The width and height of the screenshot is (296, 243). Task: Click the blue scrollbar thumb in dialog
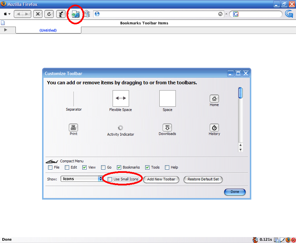coord(240,93)
